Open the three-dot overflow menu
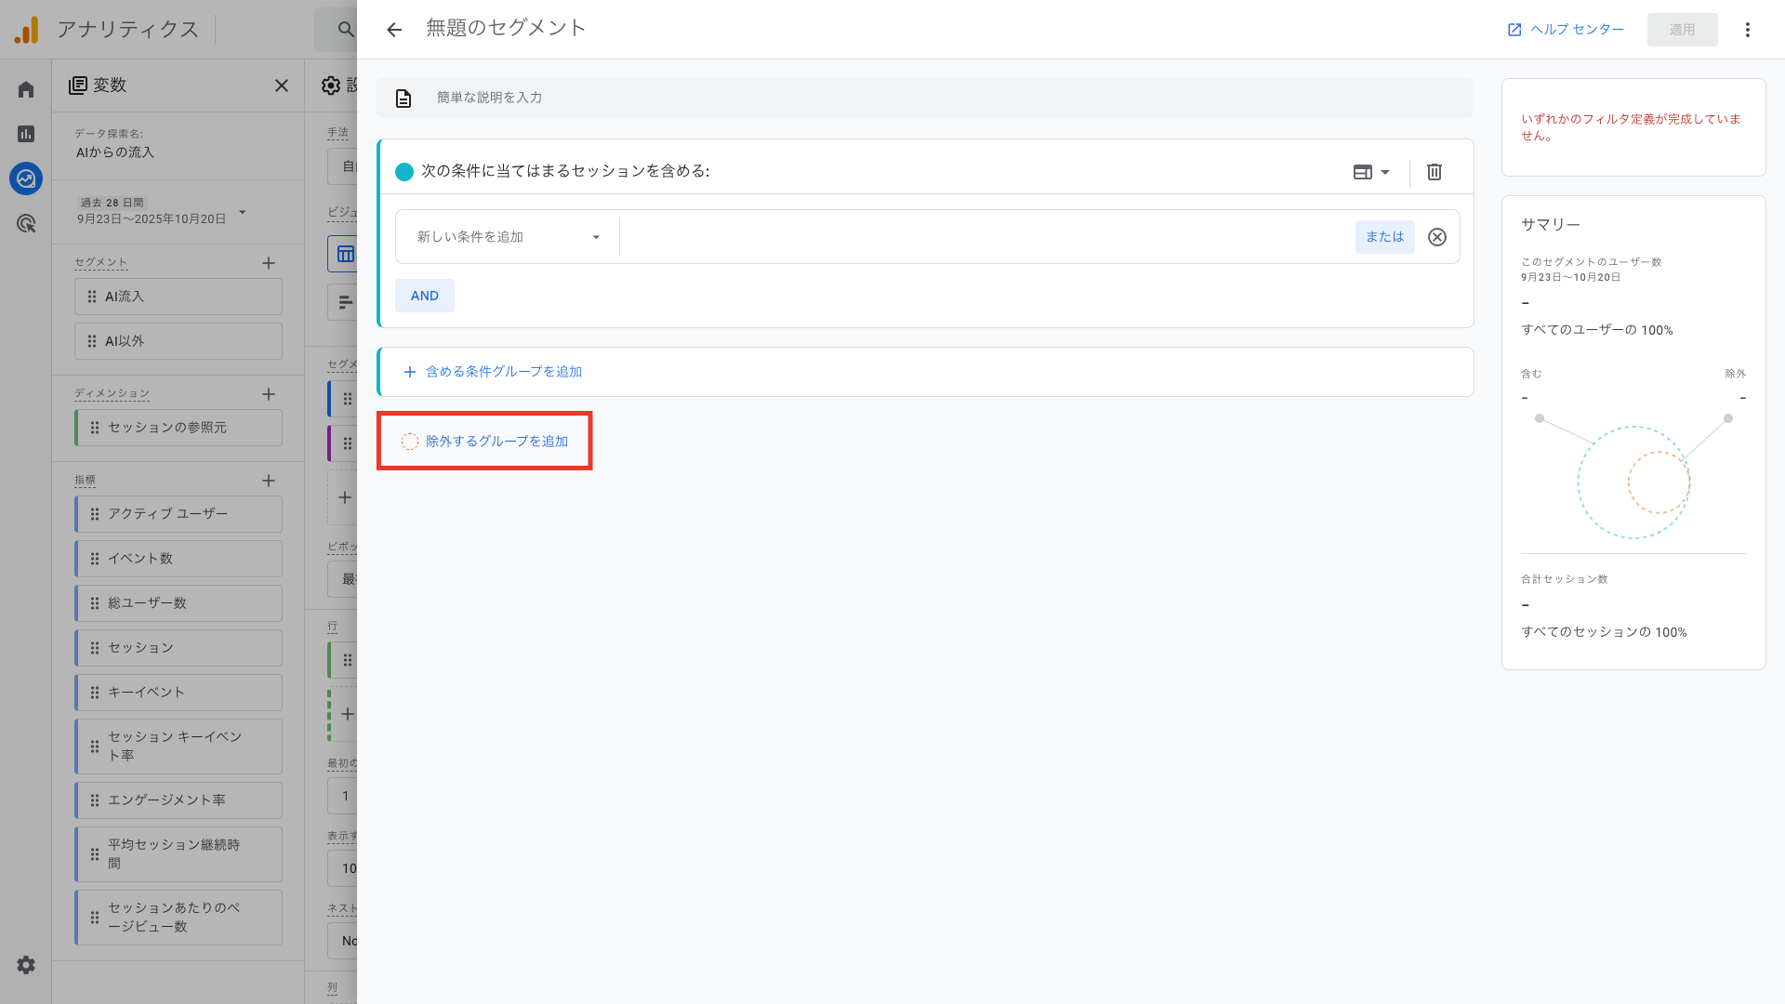1785x1004 pixels. tap(1748, 29)
